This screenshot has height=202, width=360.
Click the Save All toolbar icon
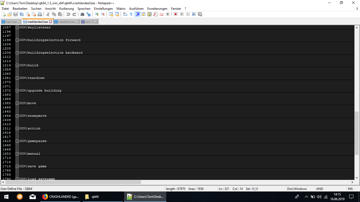[22, 14]
